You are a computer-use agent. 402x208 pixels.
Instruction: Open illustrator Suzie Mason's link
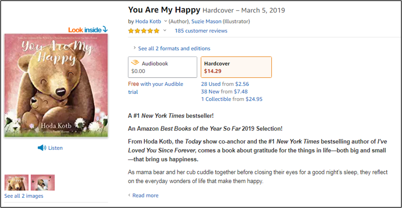pyautogui.click(x=206, y=21)
